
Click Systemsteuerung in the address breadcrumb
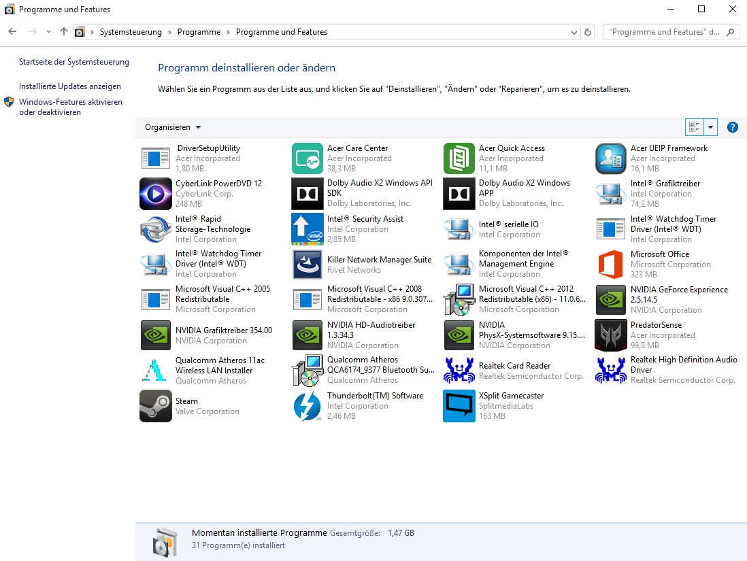pyautogui.click(x=131, y=32)
